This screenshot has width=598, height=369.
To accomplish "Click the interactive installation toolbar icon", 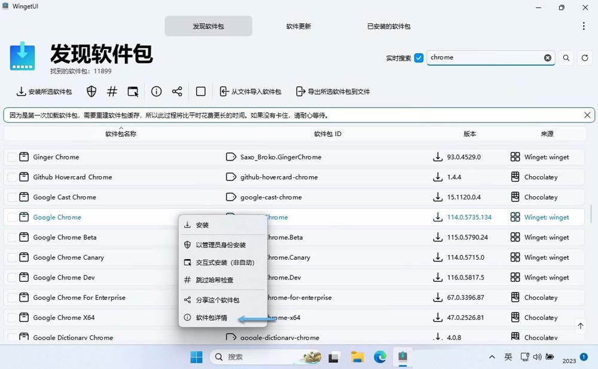I will pos(133,91).
